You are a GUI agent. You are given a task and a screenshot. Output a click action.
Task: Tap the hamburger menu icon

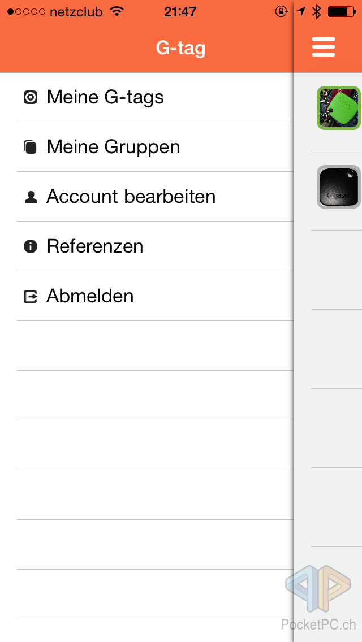click(324, 47)
